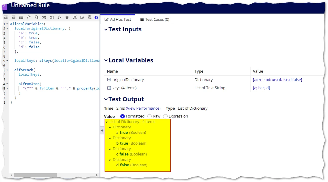
Task: Open the fx functions icon
Action: click(59, 17)
